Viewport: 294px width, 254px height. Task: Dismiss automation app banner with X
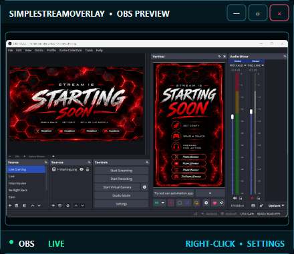210,193
